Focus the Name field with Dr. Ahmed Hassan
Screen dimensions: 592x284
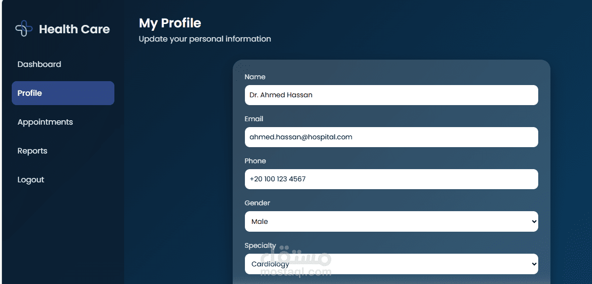coord(391,95)
